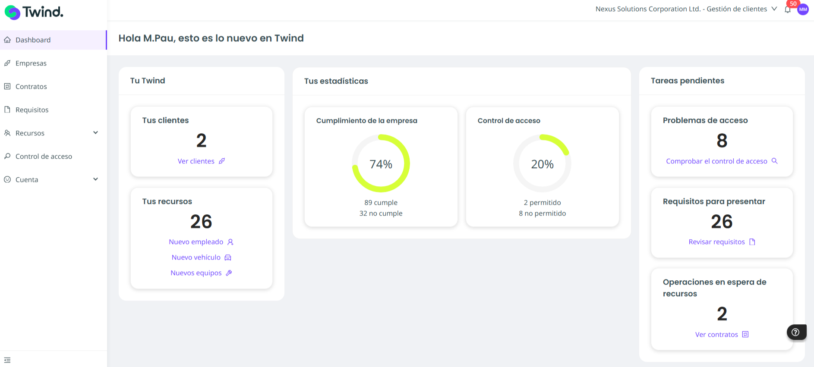Open the MM user avatar
The width and height of the screenshot is (814, 367).
click(803, 9)
